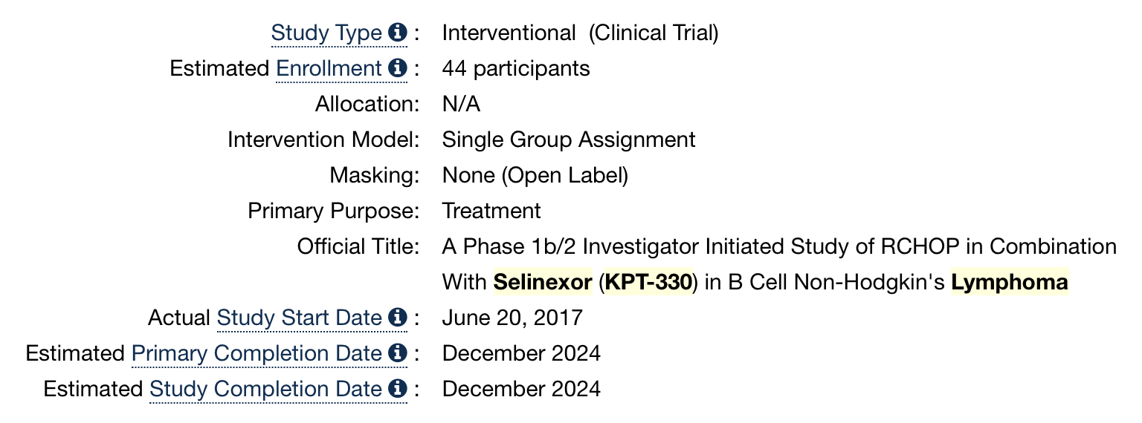
Task: Open the Primary Completion Date link
Action: 257,354
